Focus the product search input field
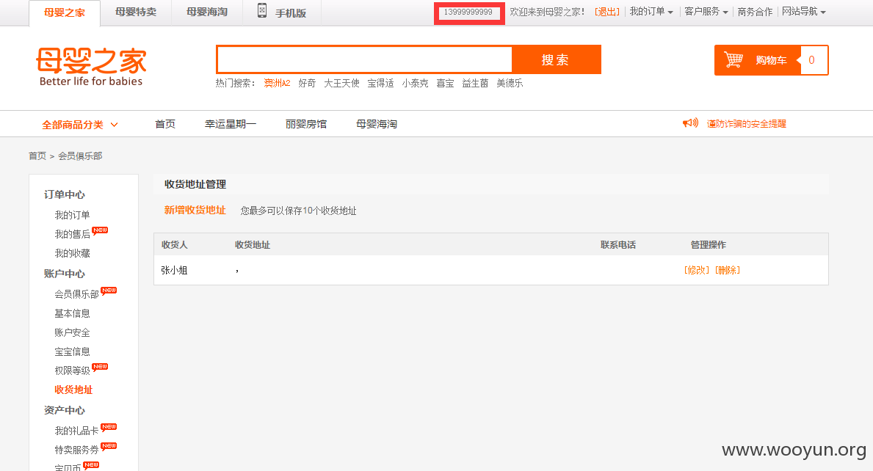Viewport: 873px width, 471px height. [364, 59]
